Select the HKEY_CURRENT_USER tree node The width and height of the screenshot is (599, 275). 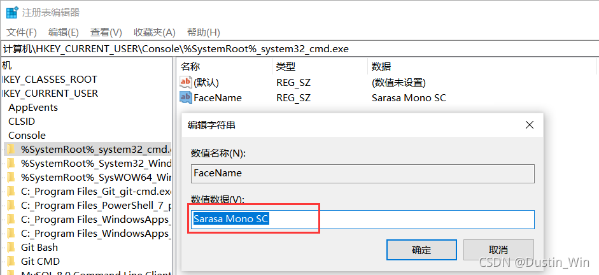tap(50, 93)
